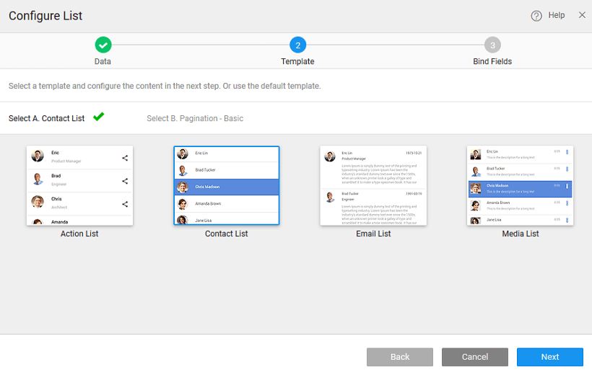The width and height of the screenshot is (592, 377).
Task: Click share icon next to Eric
Action: 125,158
